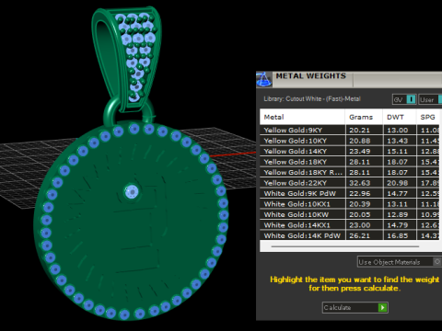
Task: Click the horizontal scrollbar under the table
Action: (345, 246)
